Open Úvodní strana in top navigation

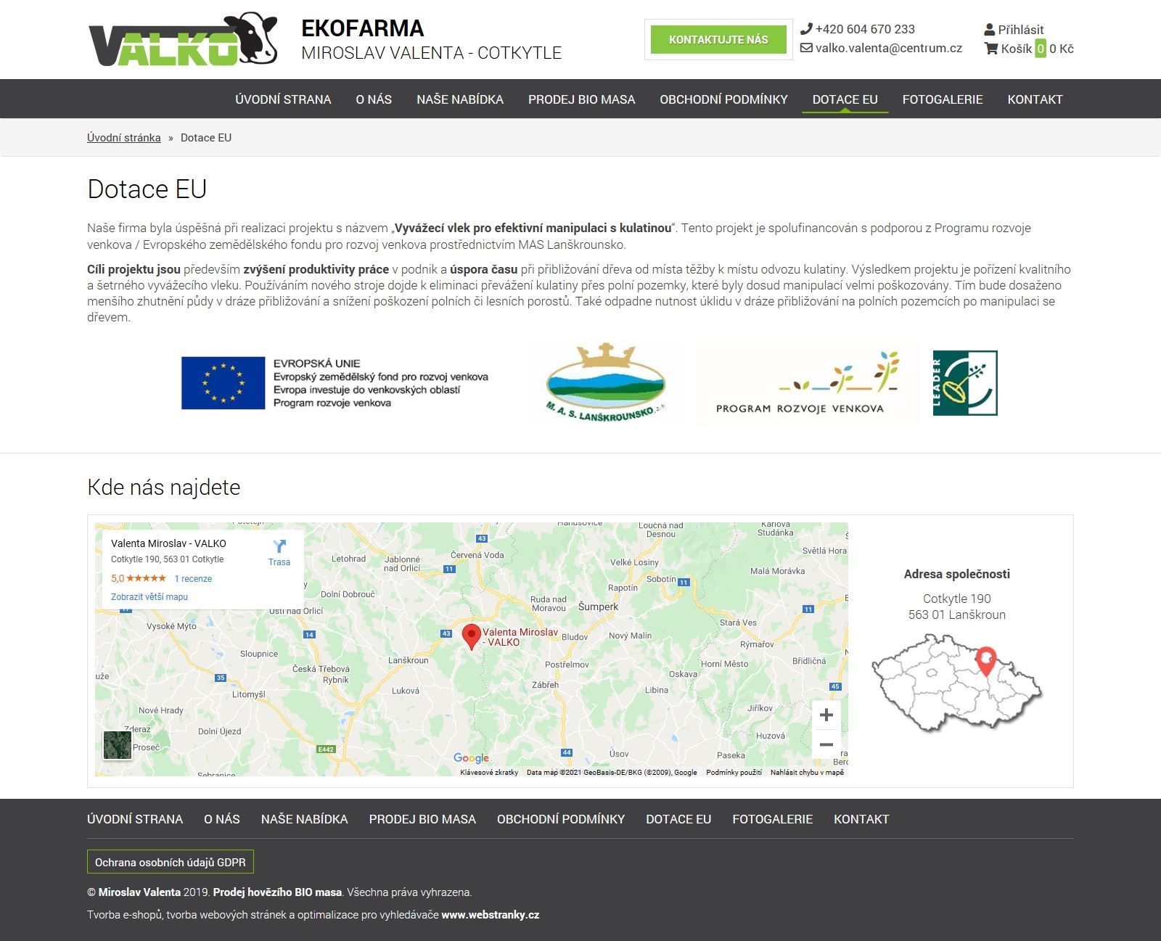click(283, 99)
